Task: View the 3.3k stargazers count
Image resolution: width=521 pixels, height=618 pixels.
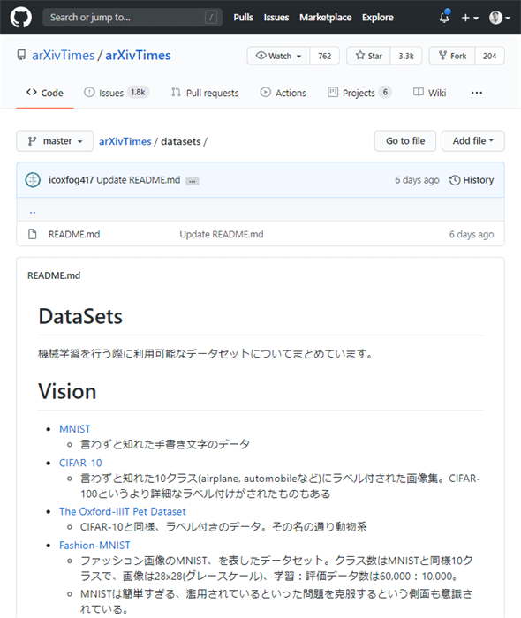Action: tap(406, 56)
